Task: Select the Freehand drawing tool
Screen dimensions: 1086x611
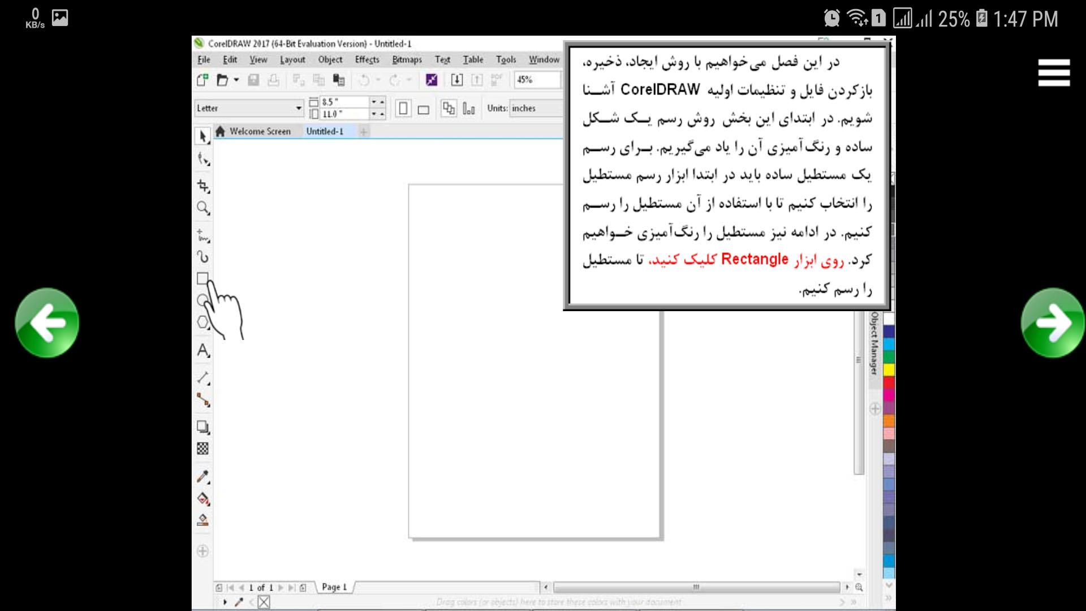Action: pyautogui.click(x=203, y=235)
